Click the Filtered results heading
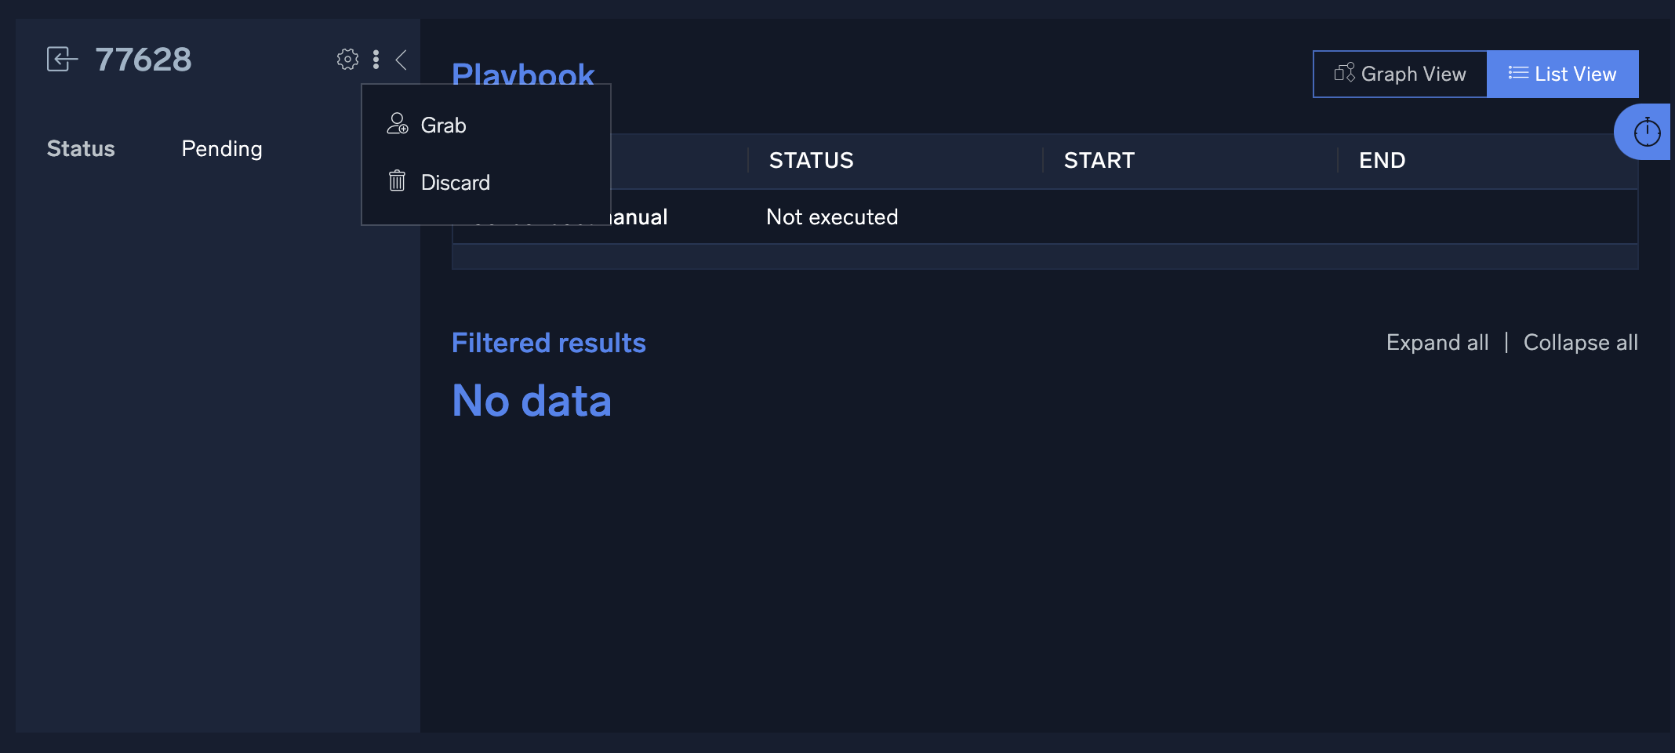 click(x=549, y=342)
